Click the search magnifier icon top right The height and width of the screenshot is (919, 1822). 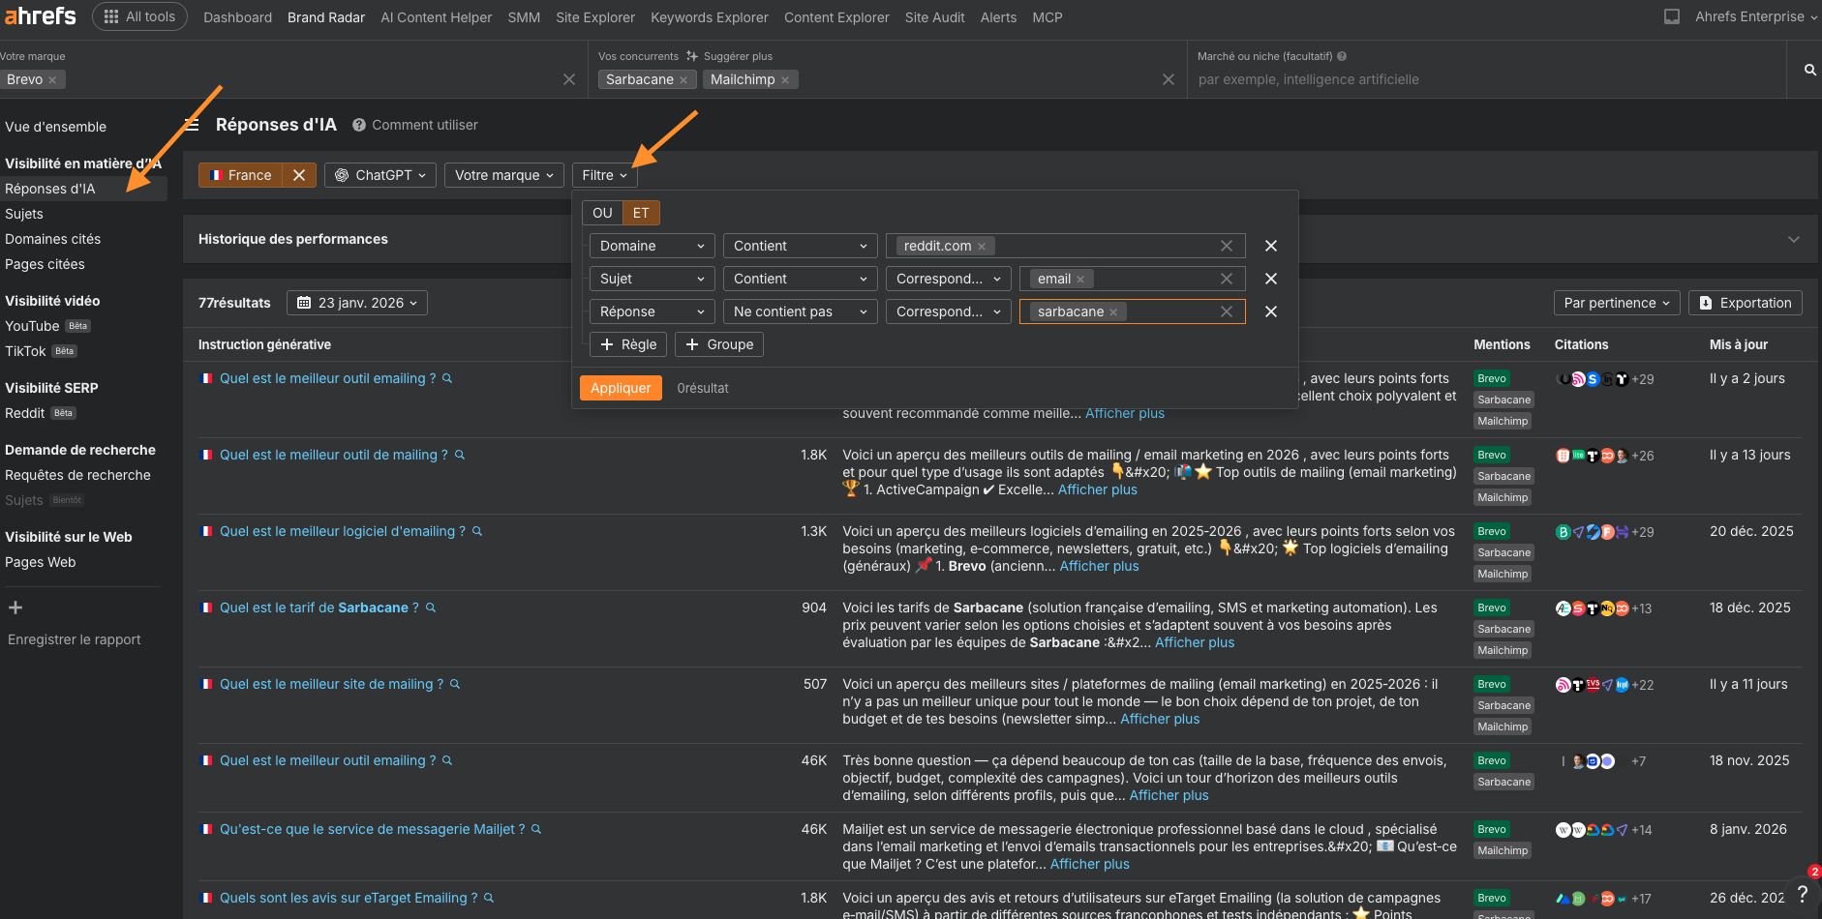click(x=1808, y=69)
